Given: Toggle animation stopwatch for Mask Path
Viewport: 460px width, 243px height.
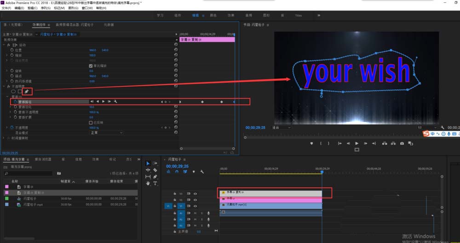Looking at the screenshot, I should tap(16, 102).
